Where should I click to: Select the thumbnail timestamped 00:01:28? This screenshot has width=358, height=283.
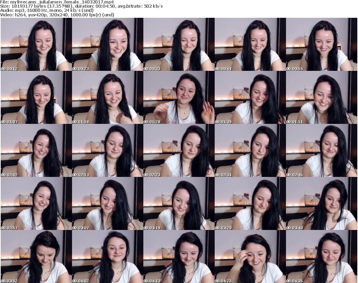click(179, 97)
